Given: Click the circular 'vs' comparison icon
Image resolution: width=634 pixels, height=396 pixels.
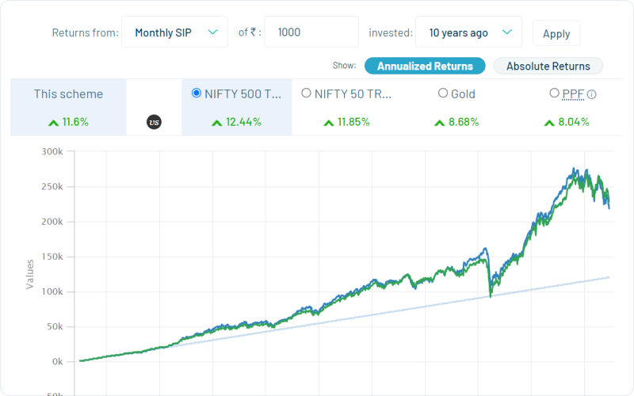Looking at the screenshot, I should pyautogui.click(x=155, y=123).
